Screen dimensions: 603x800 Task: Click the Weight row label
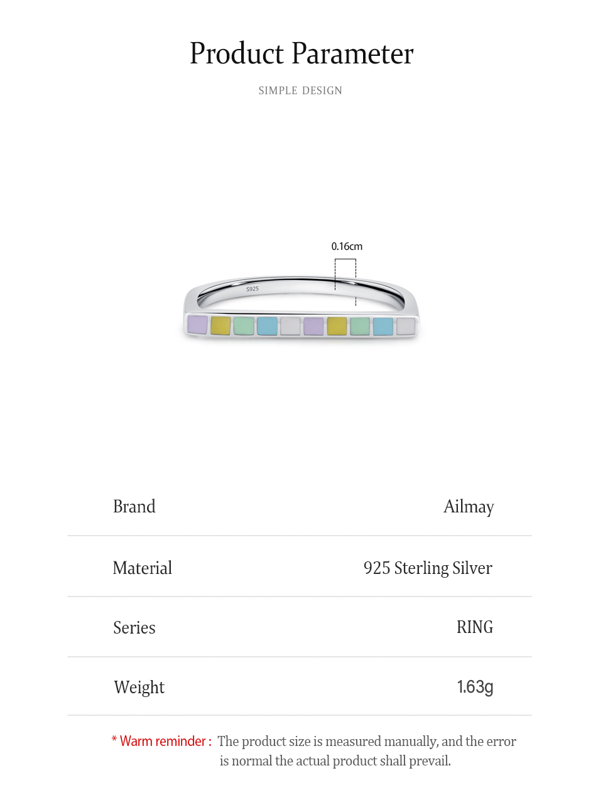[x=139, y=687]
